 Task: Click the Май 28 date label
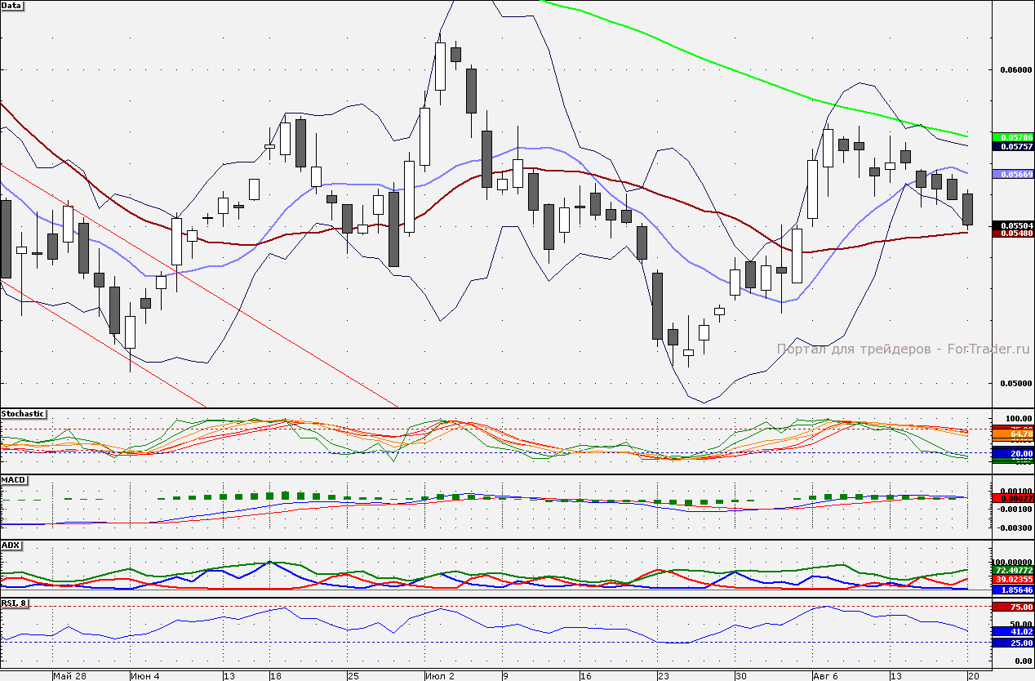(69, 676)
